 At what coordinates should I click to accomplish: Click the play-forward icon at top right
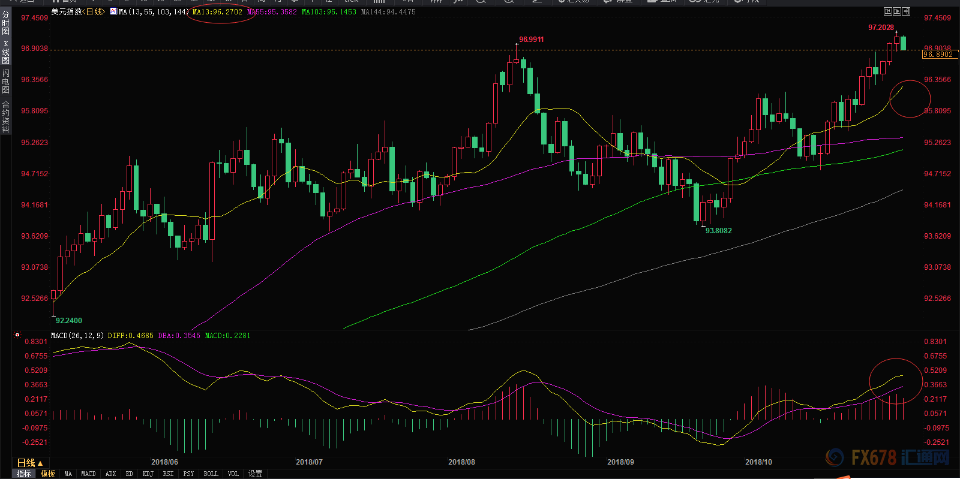[897, 11]
